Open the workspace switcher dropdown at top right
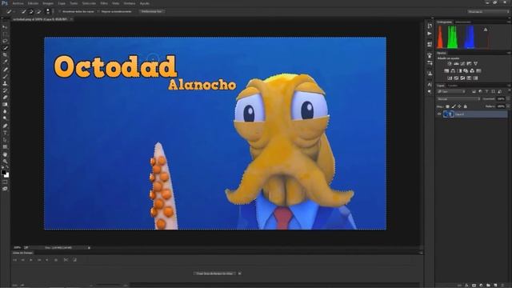 (x=489, y=11)
